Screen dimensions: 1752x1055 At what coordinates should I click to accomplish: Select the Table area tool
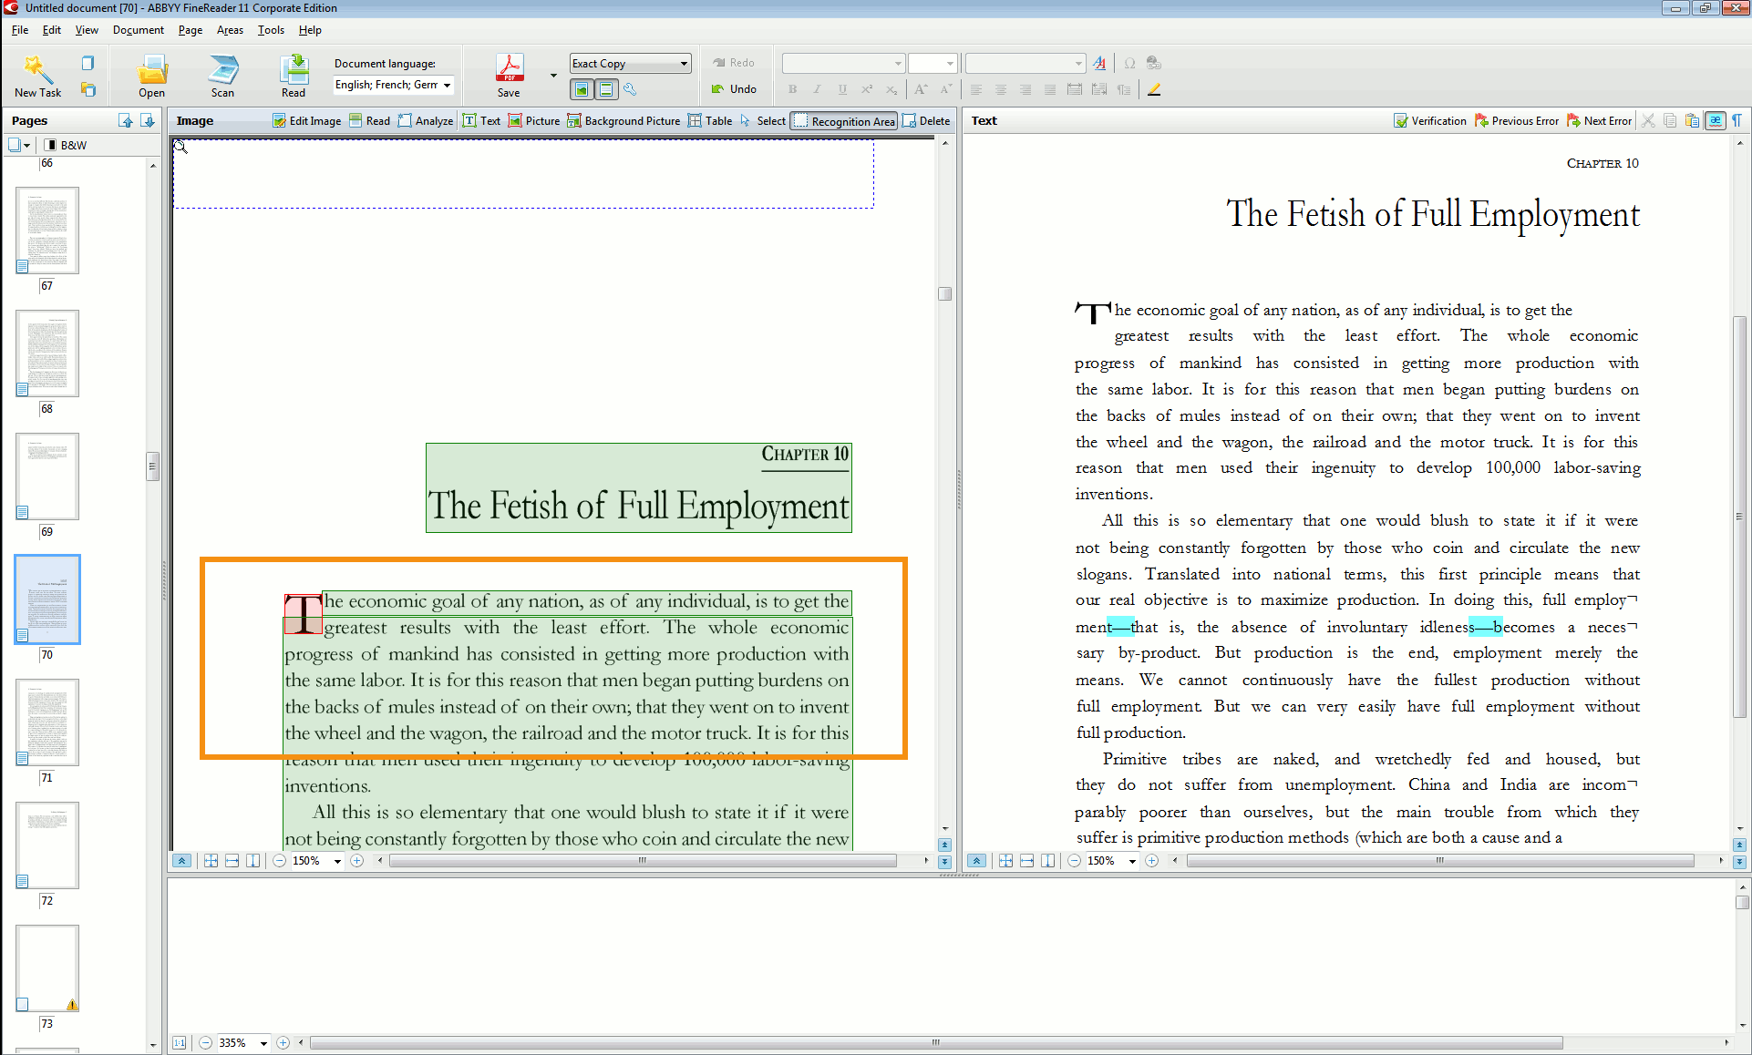point(710,120)
